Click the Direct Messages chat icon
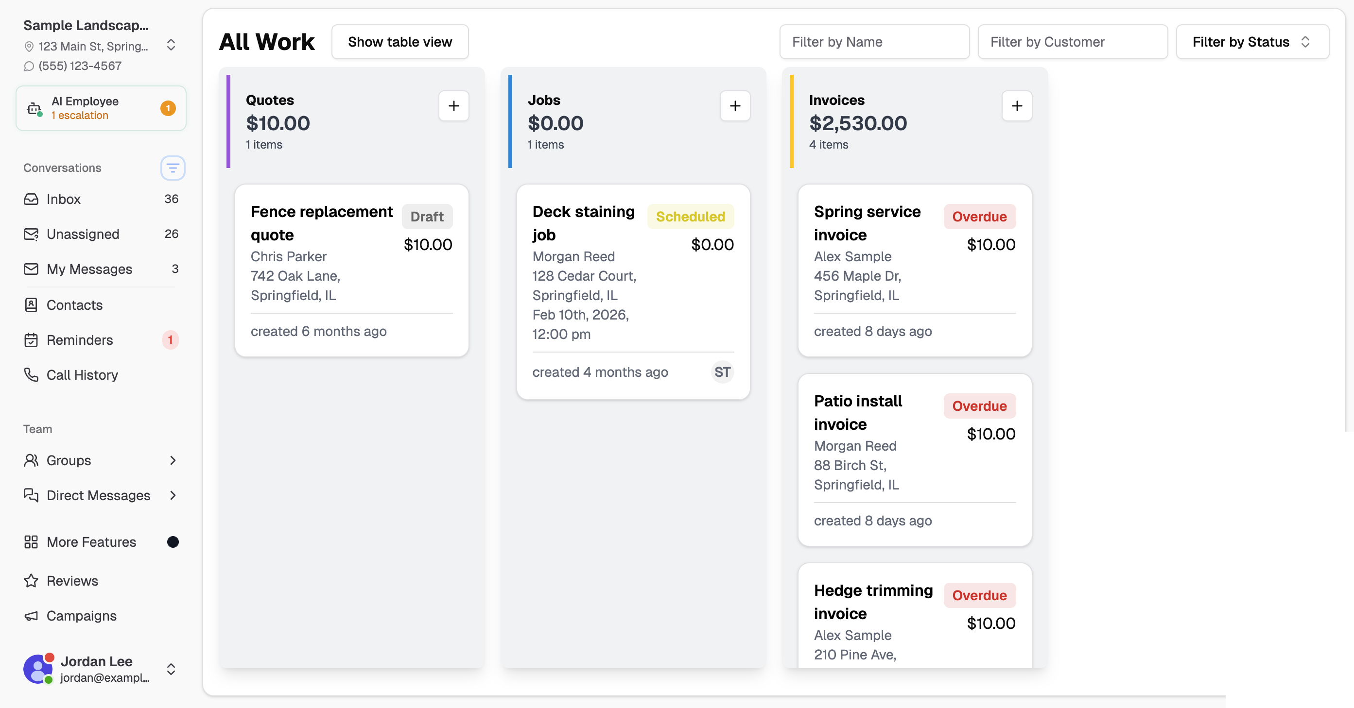Viewport: 1354px width, 708px height. (31, 495)
